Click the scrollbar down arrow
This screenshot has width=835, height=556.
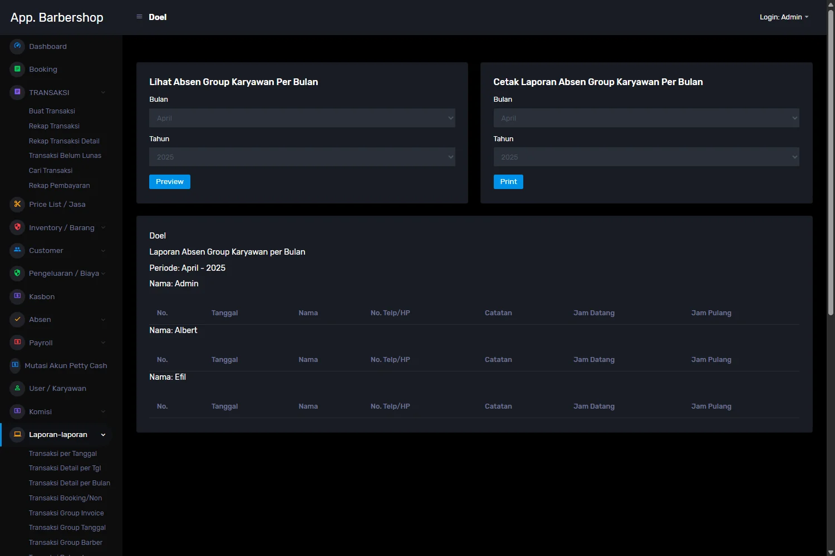tap(831, 553)
